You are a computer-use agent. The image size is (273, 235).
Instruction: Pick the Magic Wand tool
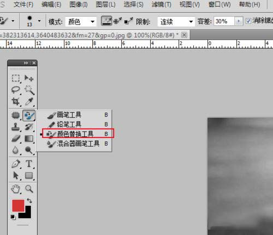coord(29,90)
